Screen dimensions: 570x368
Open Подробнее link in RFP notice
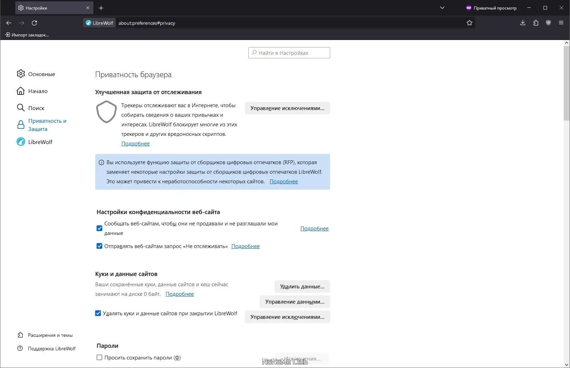pos(284,182)
